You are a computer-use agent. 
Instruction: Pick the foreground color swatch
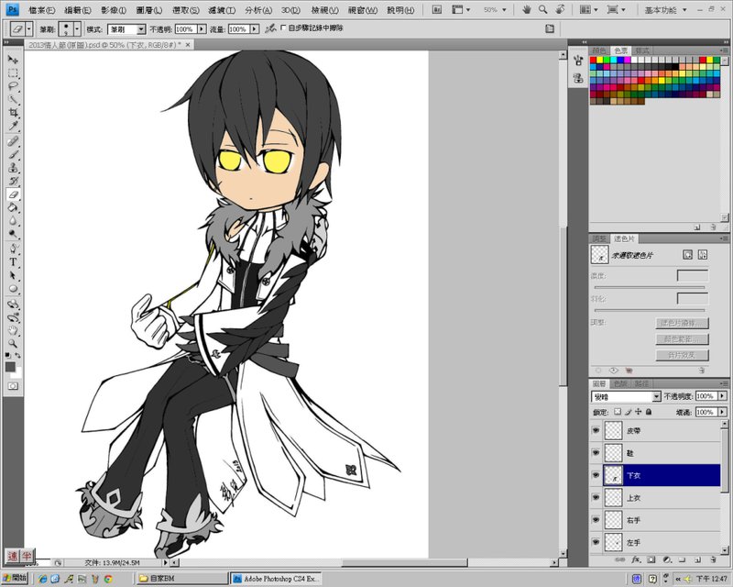[10, 367]
